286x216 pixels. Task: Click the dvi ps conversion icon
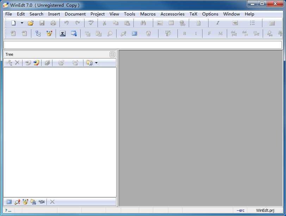245,34
